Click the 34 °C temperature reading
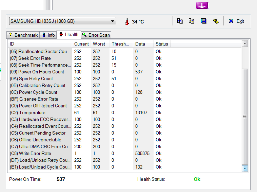 (x=138, y=22)
